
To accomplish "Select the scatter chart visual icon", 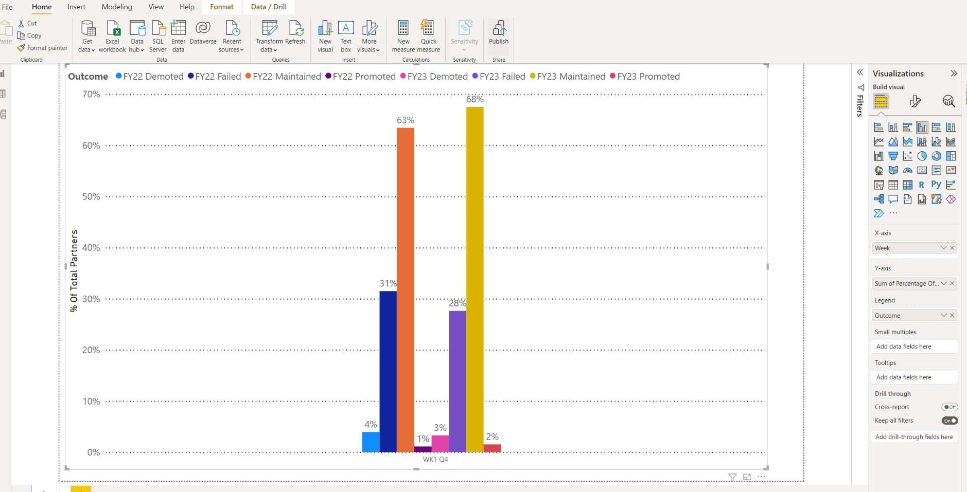I will [907, 156].
